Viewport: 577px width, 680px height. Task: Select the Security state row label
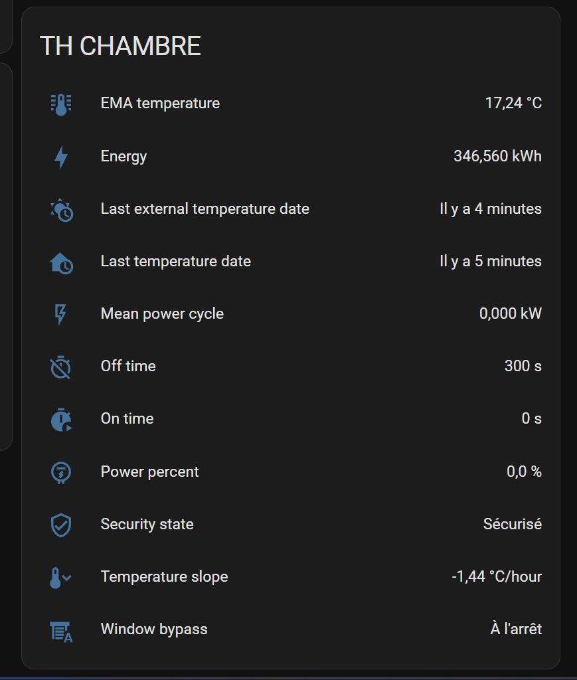(147, 525)
